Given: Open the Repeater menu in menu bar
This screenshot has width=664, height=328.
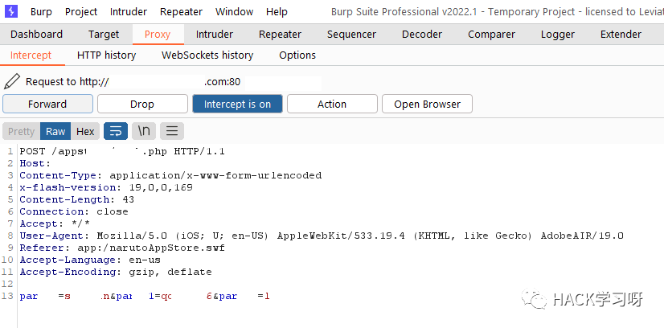Looking at the screenshot, I should [x=181, y=12].
